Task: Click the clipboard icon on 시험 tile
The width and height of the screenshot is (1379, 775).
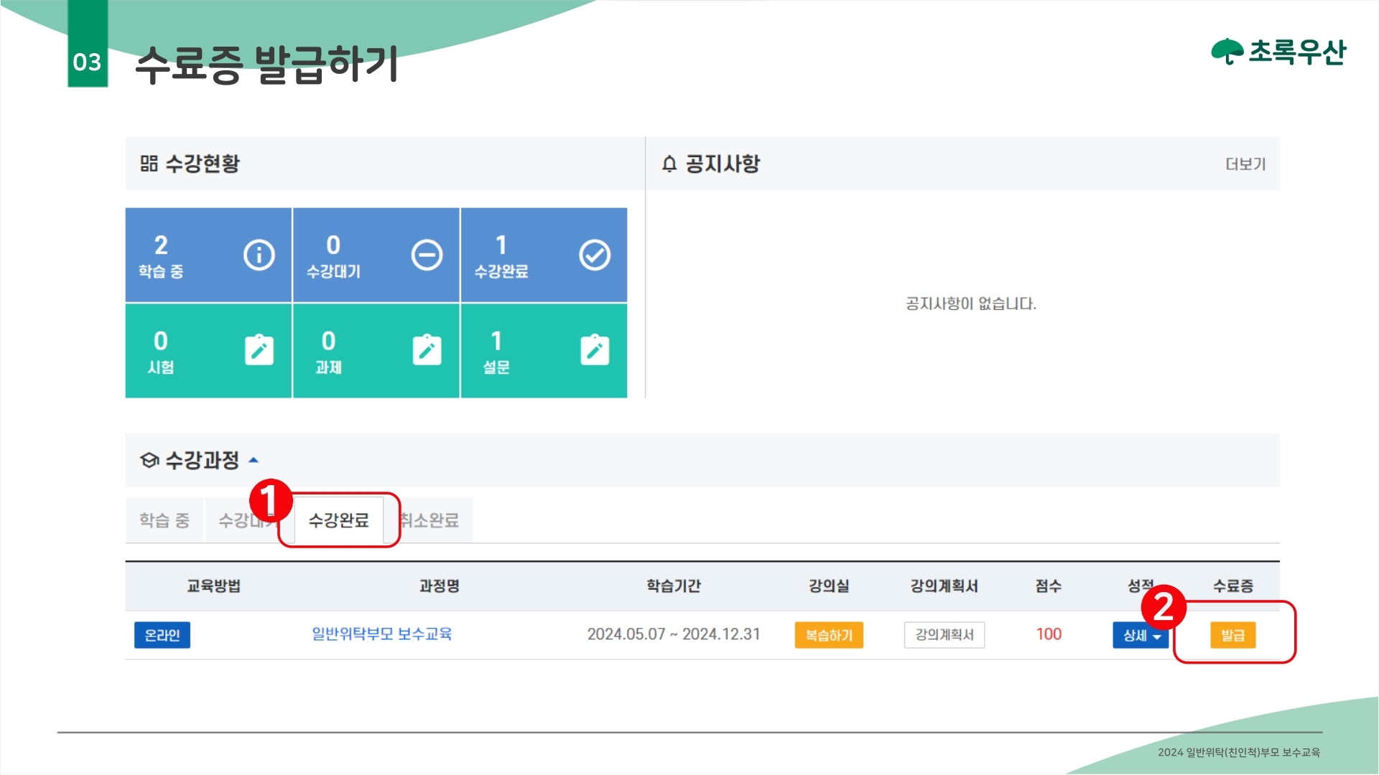Action: point(259,350)
